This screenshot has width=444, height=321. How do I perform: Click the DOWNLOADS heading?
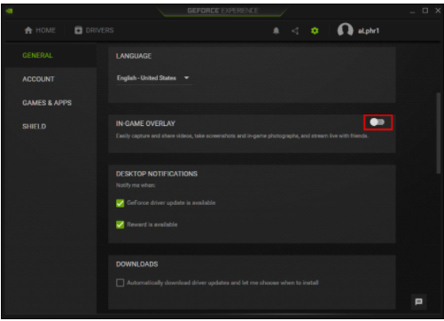pyautogui.click(x=136, y=264)
